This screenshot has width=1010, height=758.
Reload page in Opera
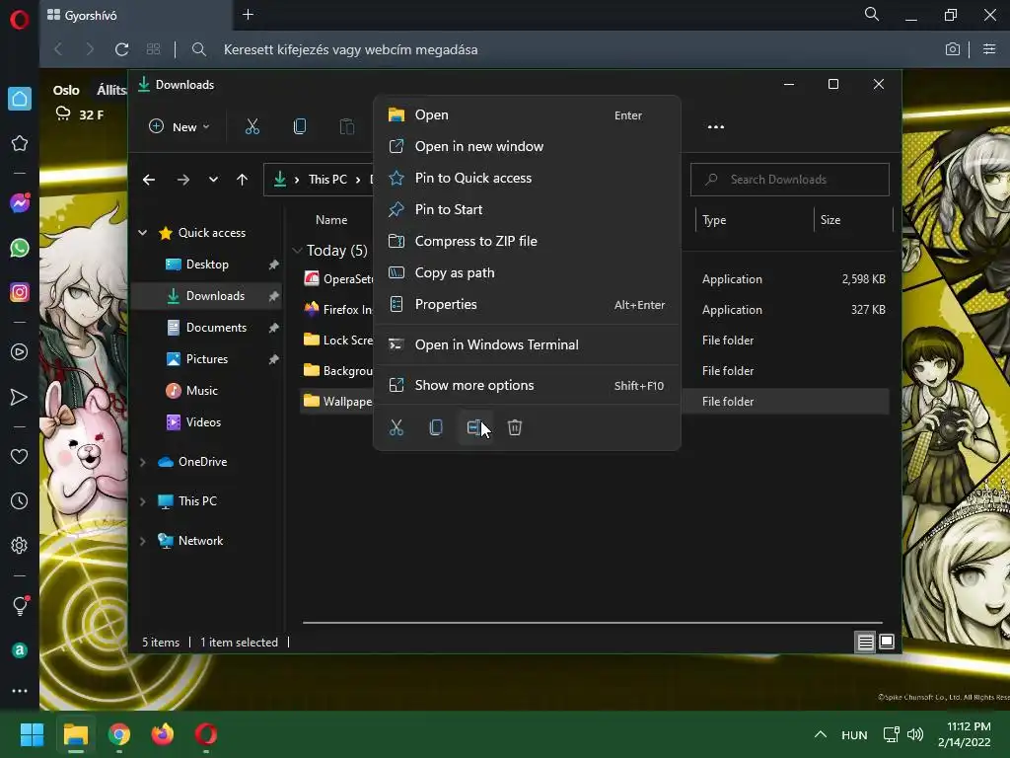[121, 49]
